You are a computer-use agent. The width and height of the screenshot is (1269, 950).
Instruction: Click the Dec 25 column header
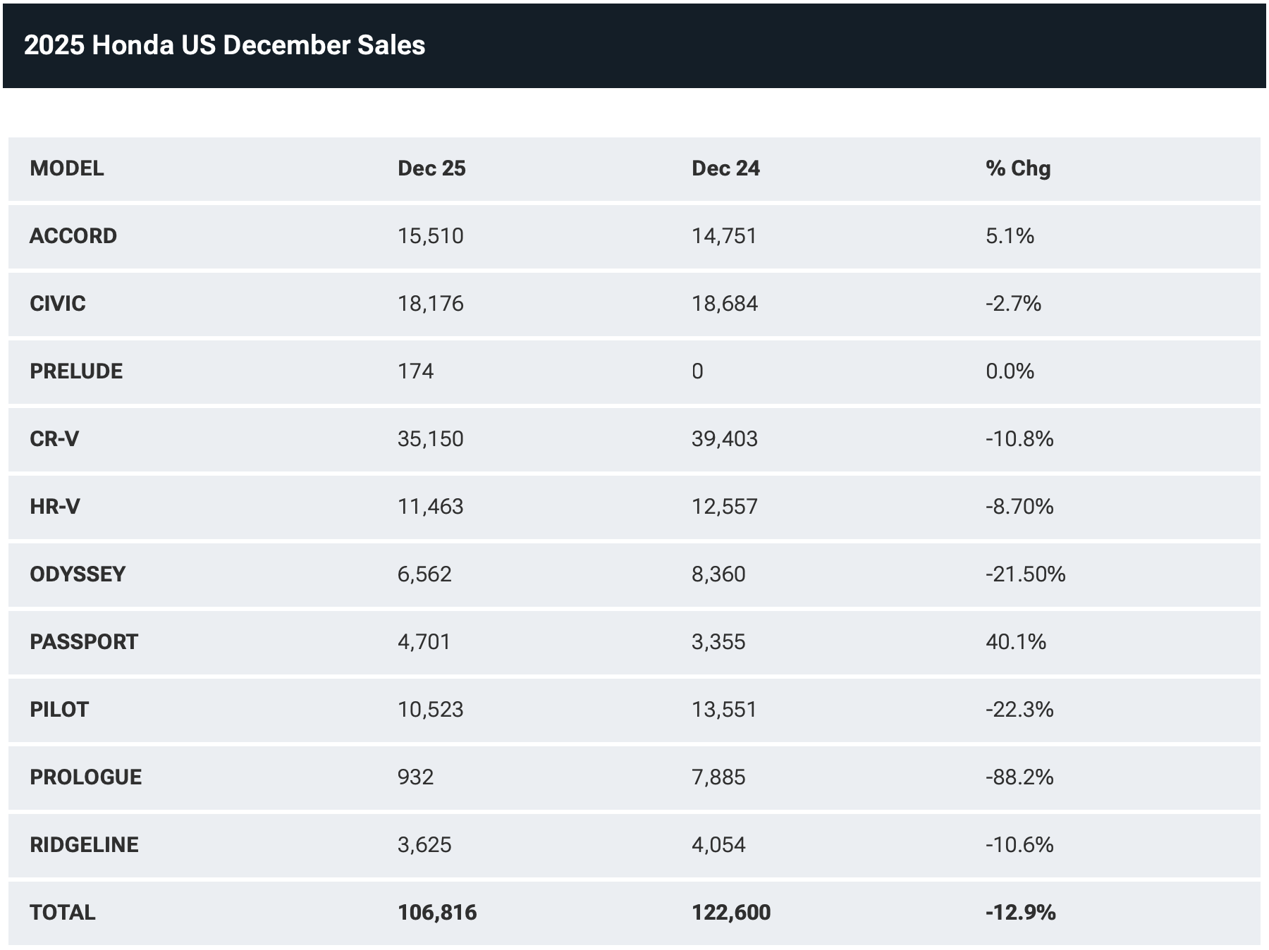431,168
